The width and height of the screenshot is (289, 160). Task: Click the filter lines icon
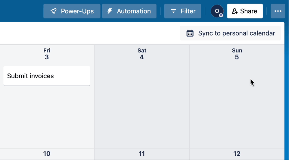click(173, 11)
